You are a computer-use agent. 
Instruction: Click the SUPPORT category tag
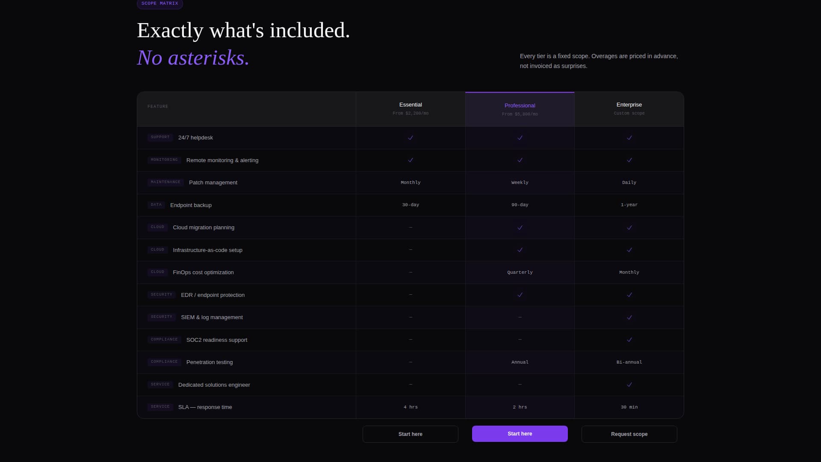click(x=160, y=137)
